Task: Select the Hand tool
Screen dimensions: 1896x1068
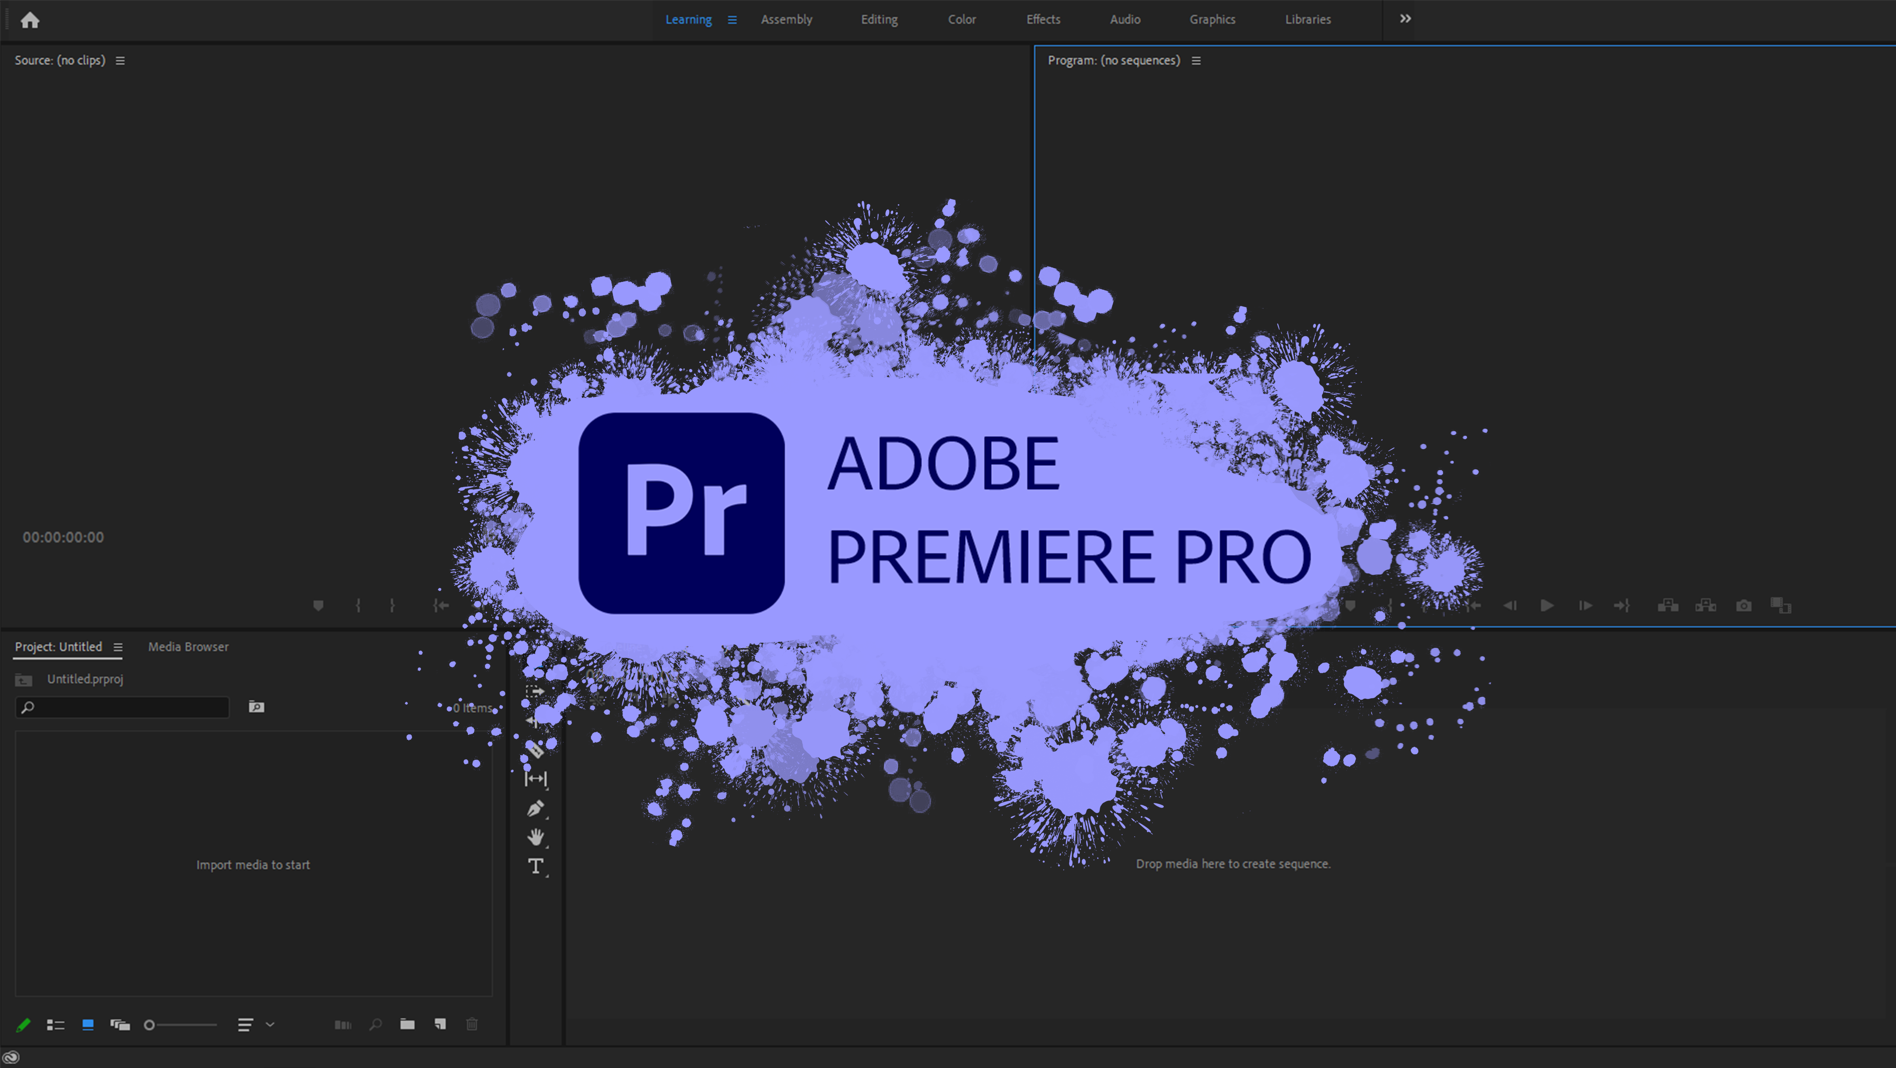Action: pyautogui.click(x=536, y=837)
